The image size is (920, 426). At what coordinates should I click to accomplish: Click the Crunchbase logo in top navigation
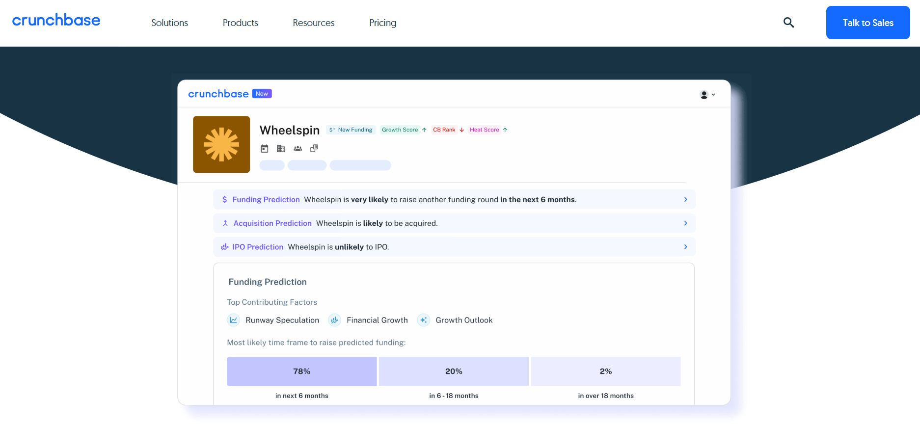point(56,20)
